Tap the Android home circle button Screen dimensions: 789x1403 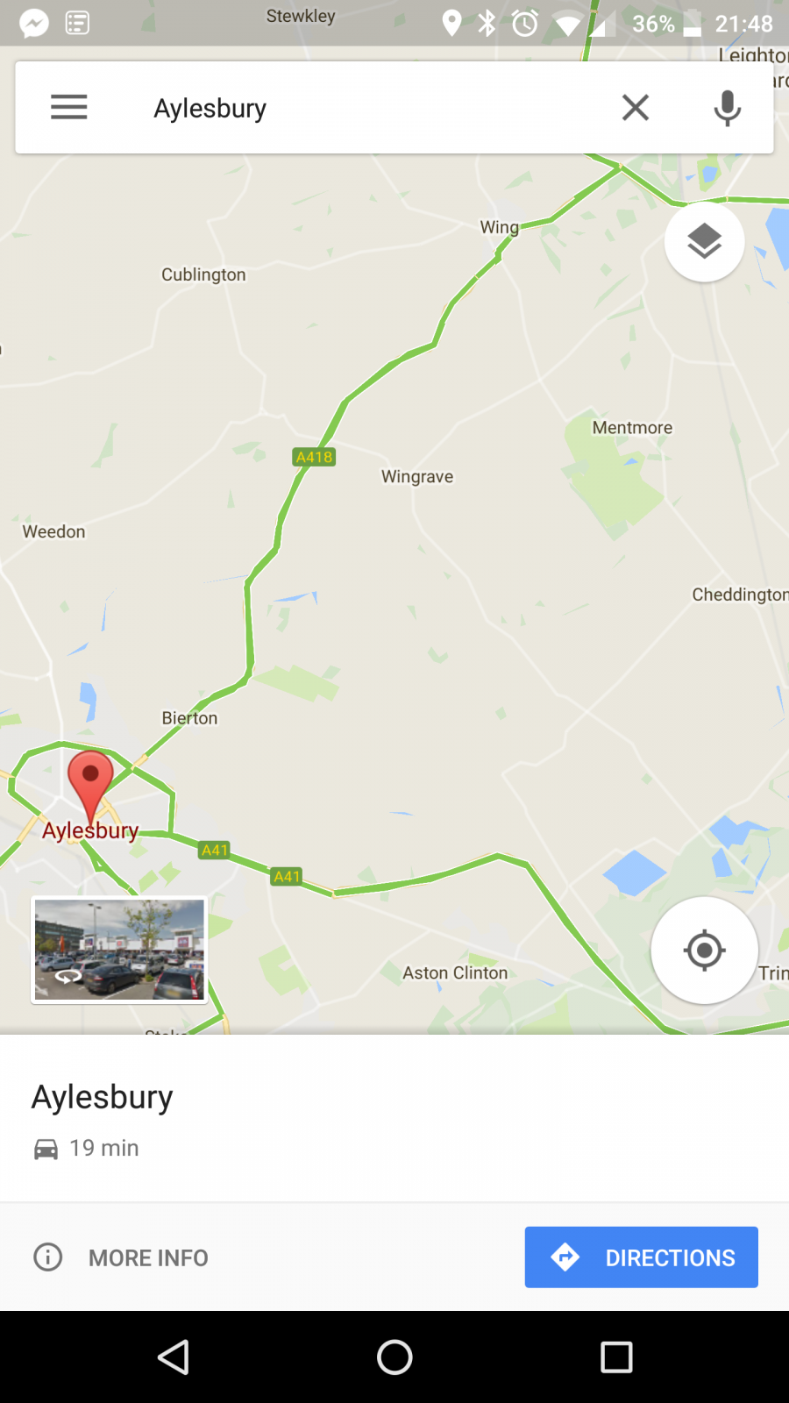tap(394, 1357)
